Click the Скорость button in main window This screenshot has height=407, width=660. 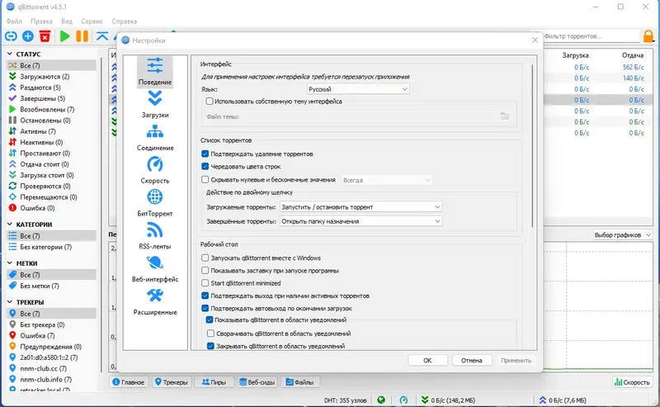[632, 382]
